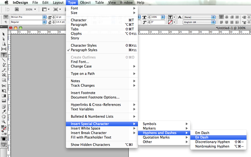Screen dimensions: 251x157
Task: Select the Type tool in toolbox
Action: (3, 55)
